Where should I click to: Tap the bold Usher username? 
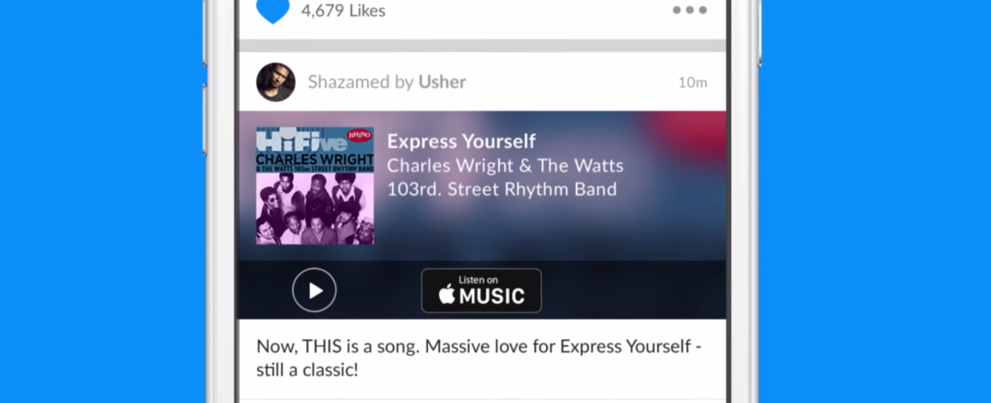(442, 82)
